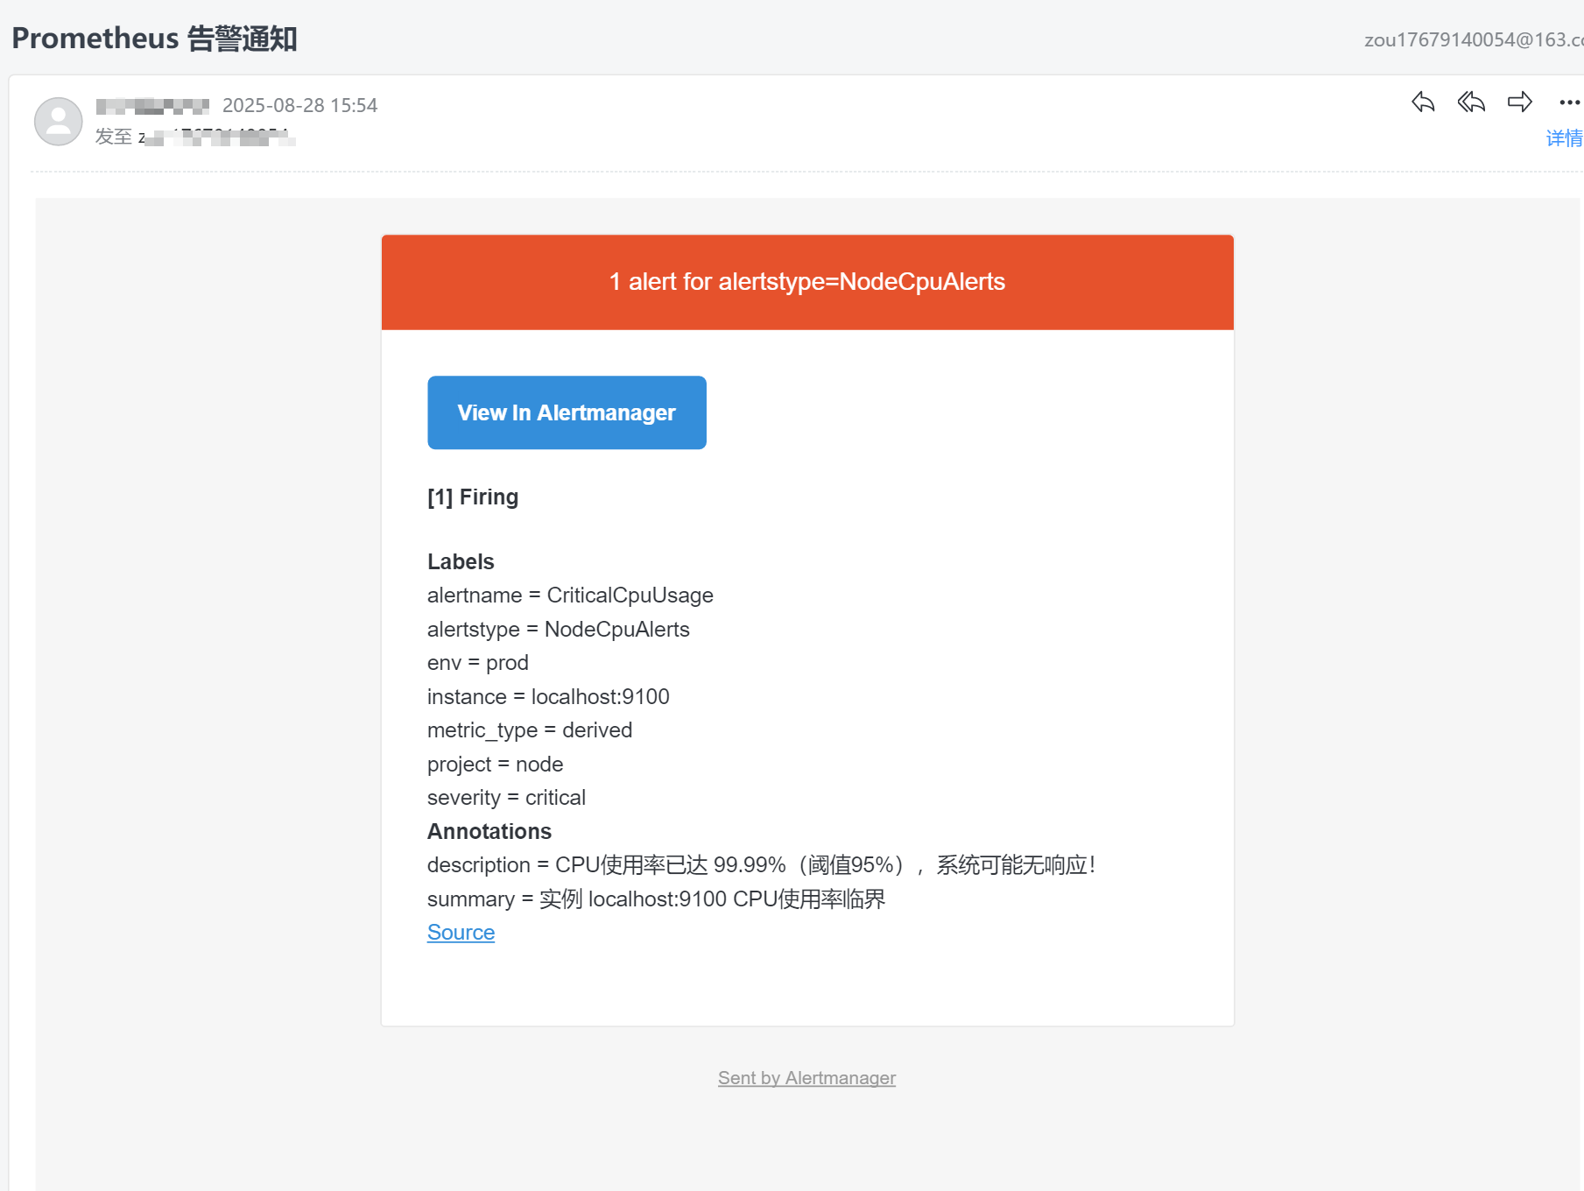This screenshot has height=1191, width=1584.
Task: Click metric_type = derived line
Action: tap(530, 730)
